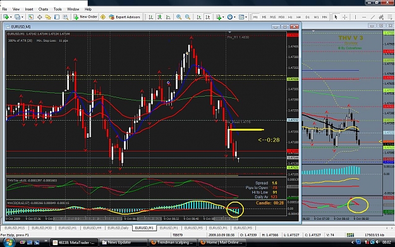Screen dimensions: 395x247
Task: Open the Windows Start button
Action: tap(9, 242)
